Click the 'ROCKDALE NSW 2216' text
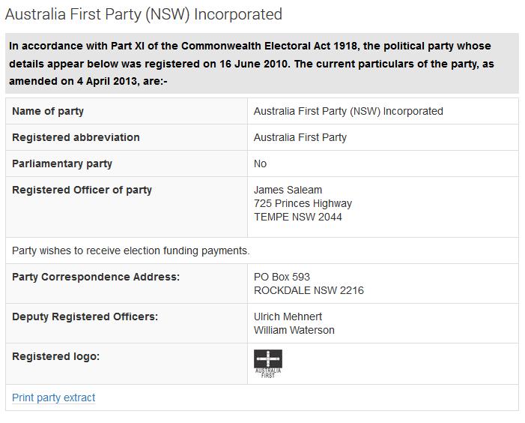Image resolution: width=525 pixels, height=423 pixels. [309, 290]
